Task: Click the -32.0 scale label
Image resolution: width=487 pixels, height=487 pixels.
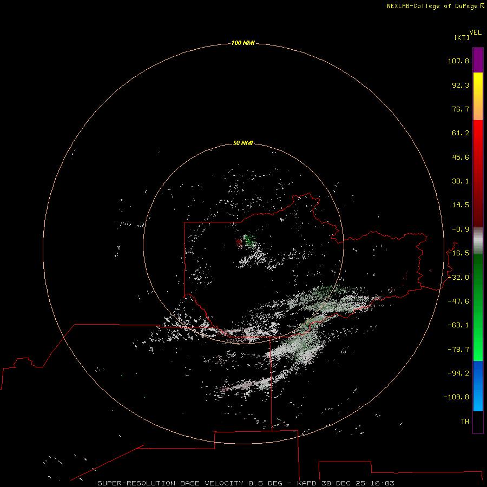Action: pyautogui.click(x=458, y=278)
